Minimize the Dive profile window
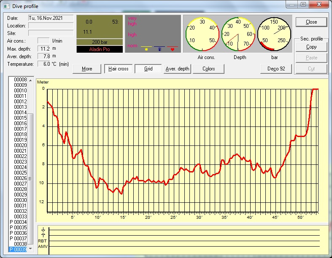The image size is (332, 258). [x=292, y=5]
